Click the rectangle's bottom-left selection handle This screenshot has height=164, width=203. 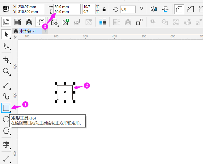(56, 102)
